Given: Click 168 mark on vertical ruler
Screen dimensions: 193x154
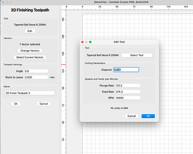Looking at the screenshot, I should (63, 37).
